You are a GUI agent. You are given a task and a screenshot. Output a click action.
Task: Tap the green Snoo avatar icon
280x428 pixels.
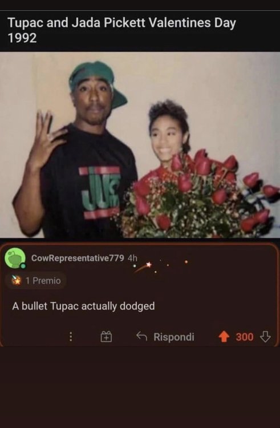click(x=15, y=258)
